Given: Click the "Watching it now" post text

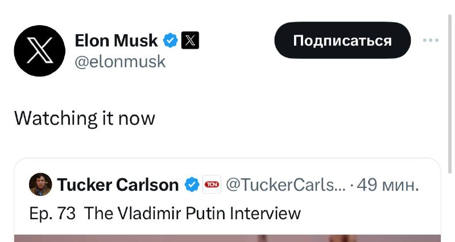Looking at the screenshot, I should 84,118.
